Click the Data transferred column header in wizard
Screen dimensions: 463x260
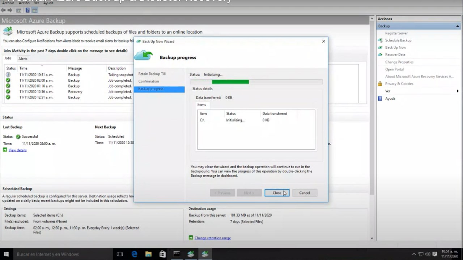pos(275,114)
